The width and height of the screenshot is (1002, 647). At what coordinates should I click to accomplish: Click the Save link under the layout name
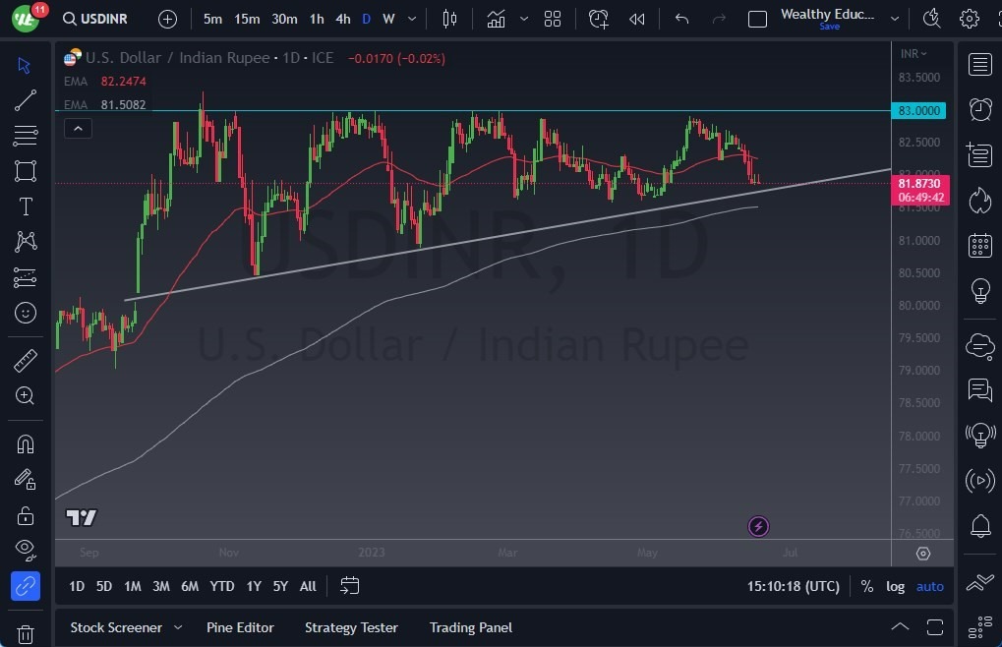(829, 27)
